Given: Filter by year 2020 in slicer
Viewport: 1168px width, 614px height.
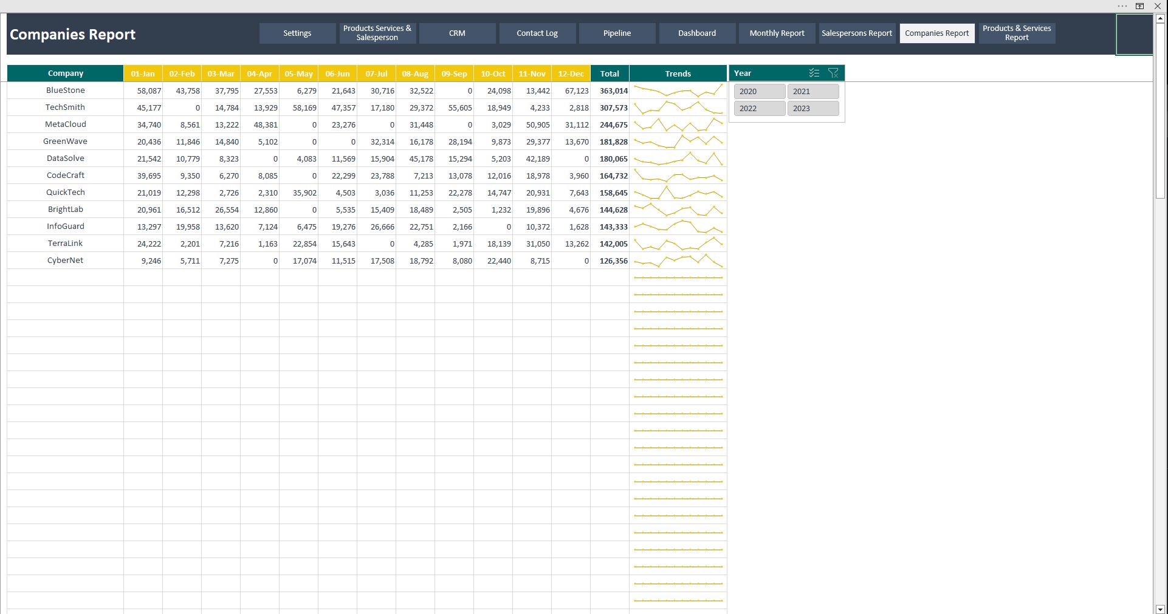Looking at the screenshot, I should pos(760,92).
